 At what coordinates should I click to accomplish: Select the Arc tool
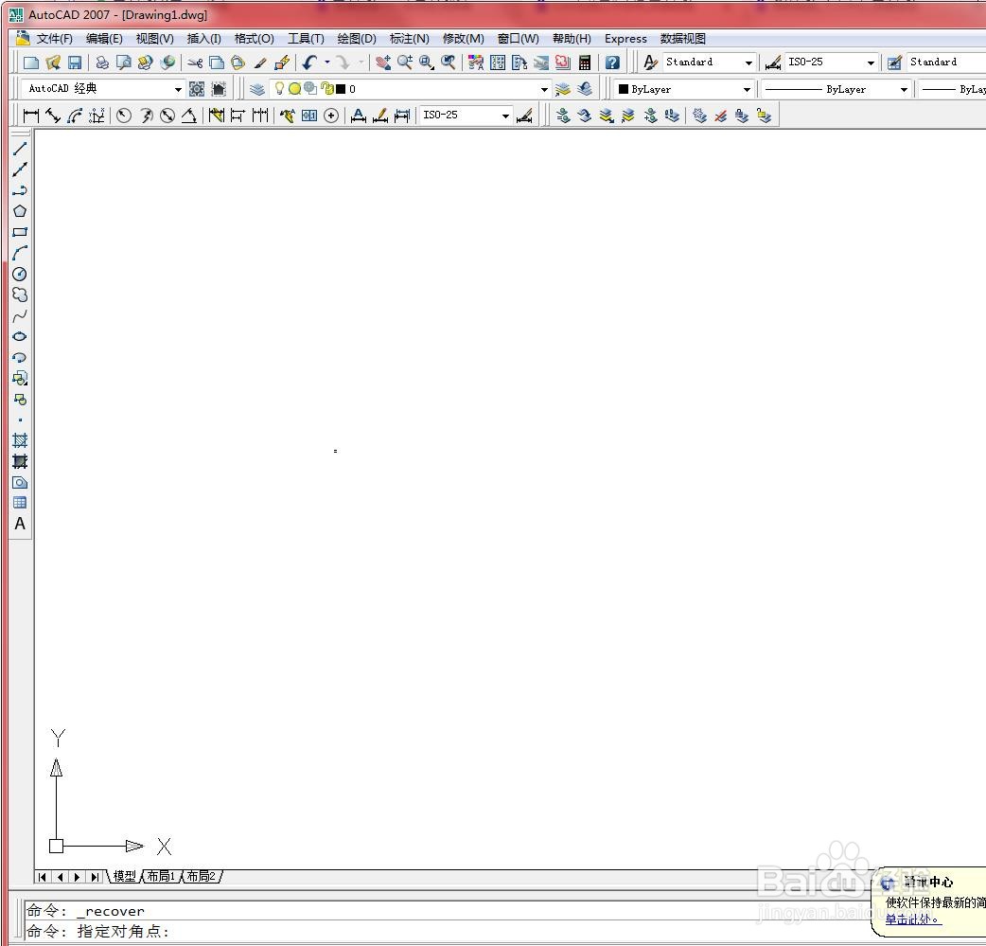(20, 253)
